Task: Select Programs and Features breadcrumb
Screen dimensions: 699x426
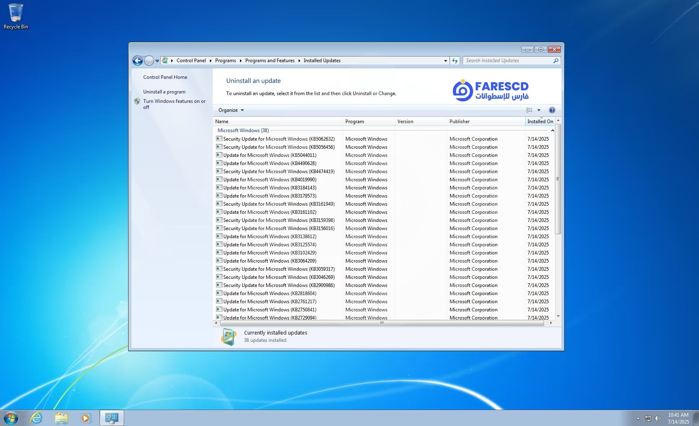Action: point(270,61)
